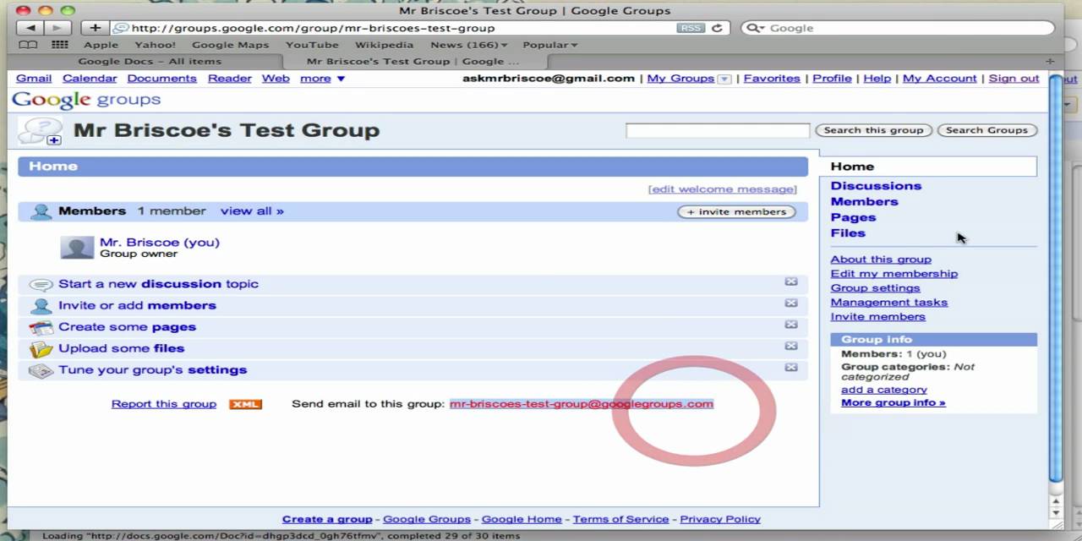Image resolution: width=1082 pixels, height=541 pixels.
Task: Open Management tasks link
Action: click(888, 303)
